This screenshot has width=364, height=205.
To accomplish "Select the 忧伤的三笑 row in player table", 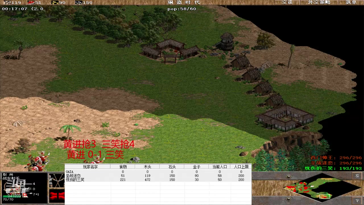I will 158,180.
